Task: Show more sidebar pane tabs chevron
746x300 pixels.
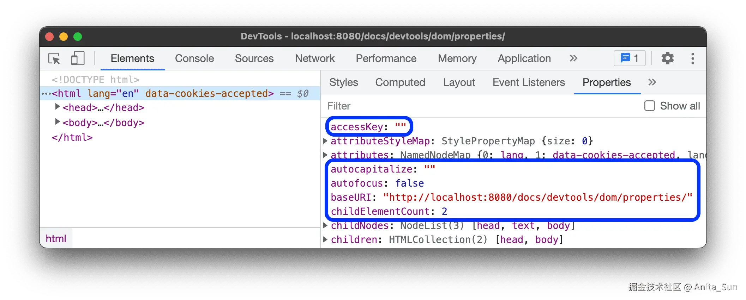Action: pyautogui.click(x=652, y=82)
